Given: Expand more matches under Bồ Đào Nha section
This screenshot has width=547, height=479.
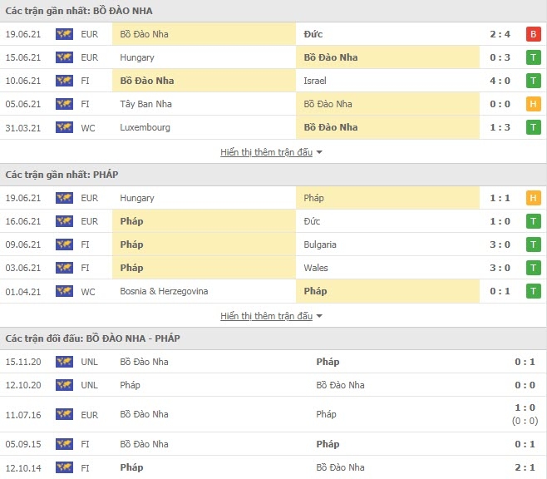Looking at the screenshot, I should [266, 152].
